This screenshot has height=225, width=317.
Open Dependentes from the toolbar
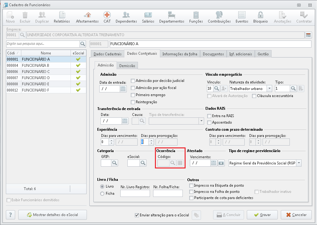tap(126, 17)
